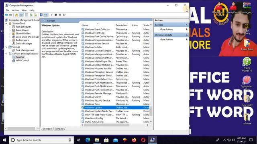The image size is (257, 144).
Task: Click the Pause Service icon
Action: (60, 15)
